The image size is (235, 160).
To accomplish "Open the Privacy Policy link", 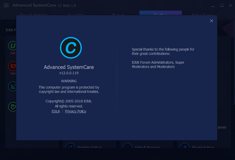I will tap(76, 111).
